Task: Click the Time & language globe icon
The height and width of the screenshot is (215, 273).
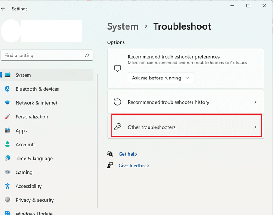Action: (7, 158)
